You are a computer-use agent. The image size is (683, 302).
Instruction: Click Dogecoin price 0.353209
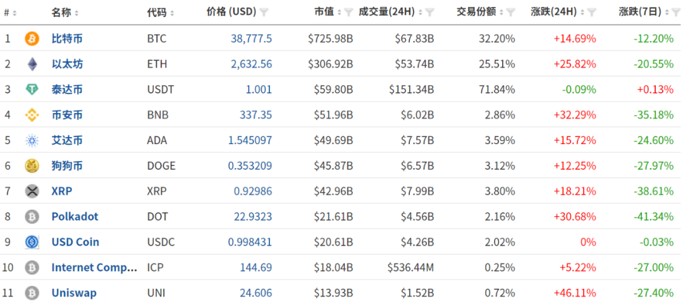coord(250,166)
